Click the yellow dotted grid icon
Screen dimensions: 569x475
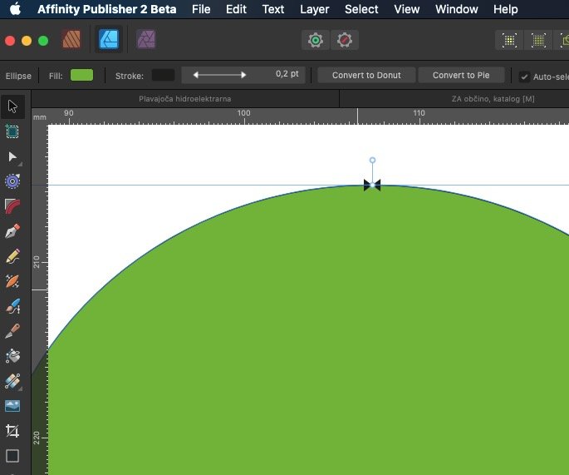pos(509,40)
